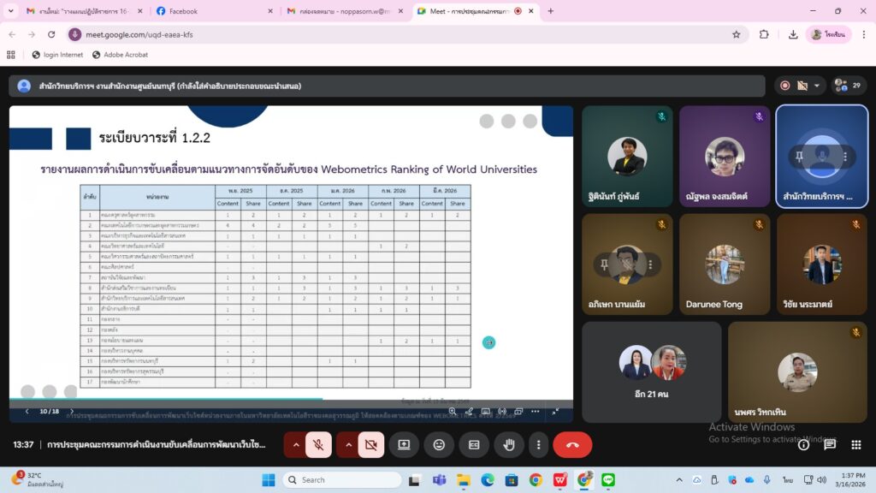This screenshot has height=493, width=876.
Task: Raise hand in the meeting
Action: pyautogui.click(x=509, y=445)
